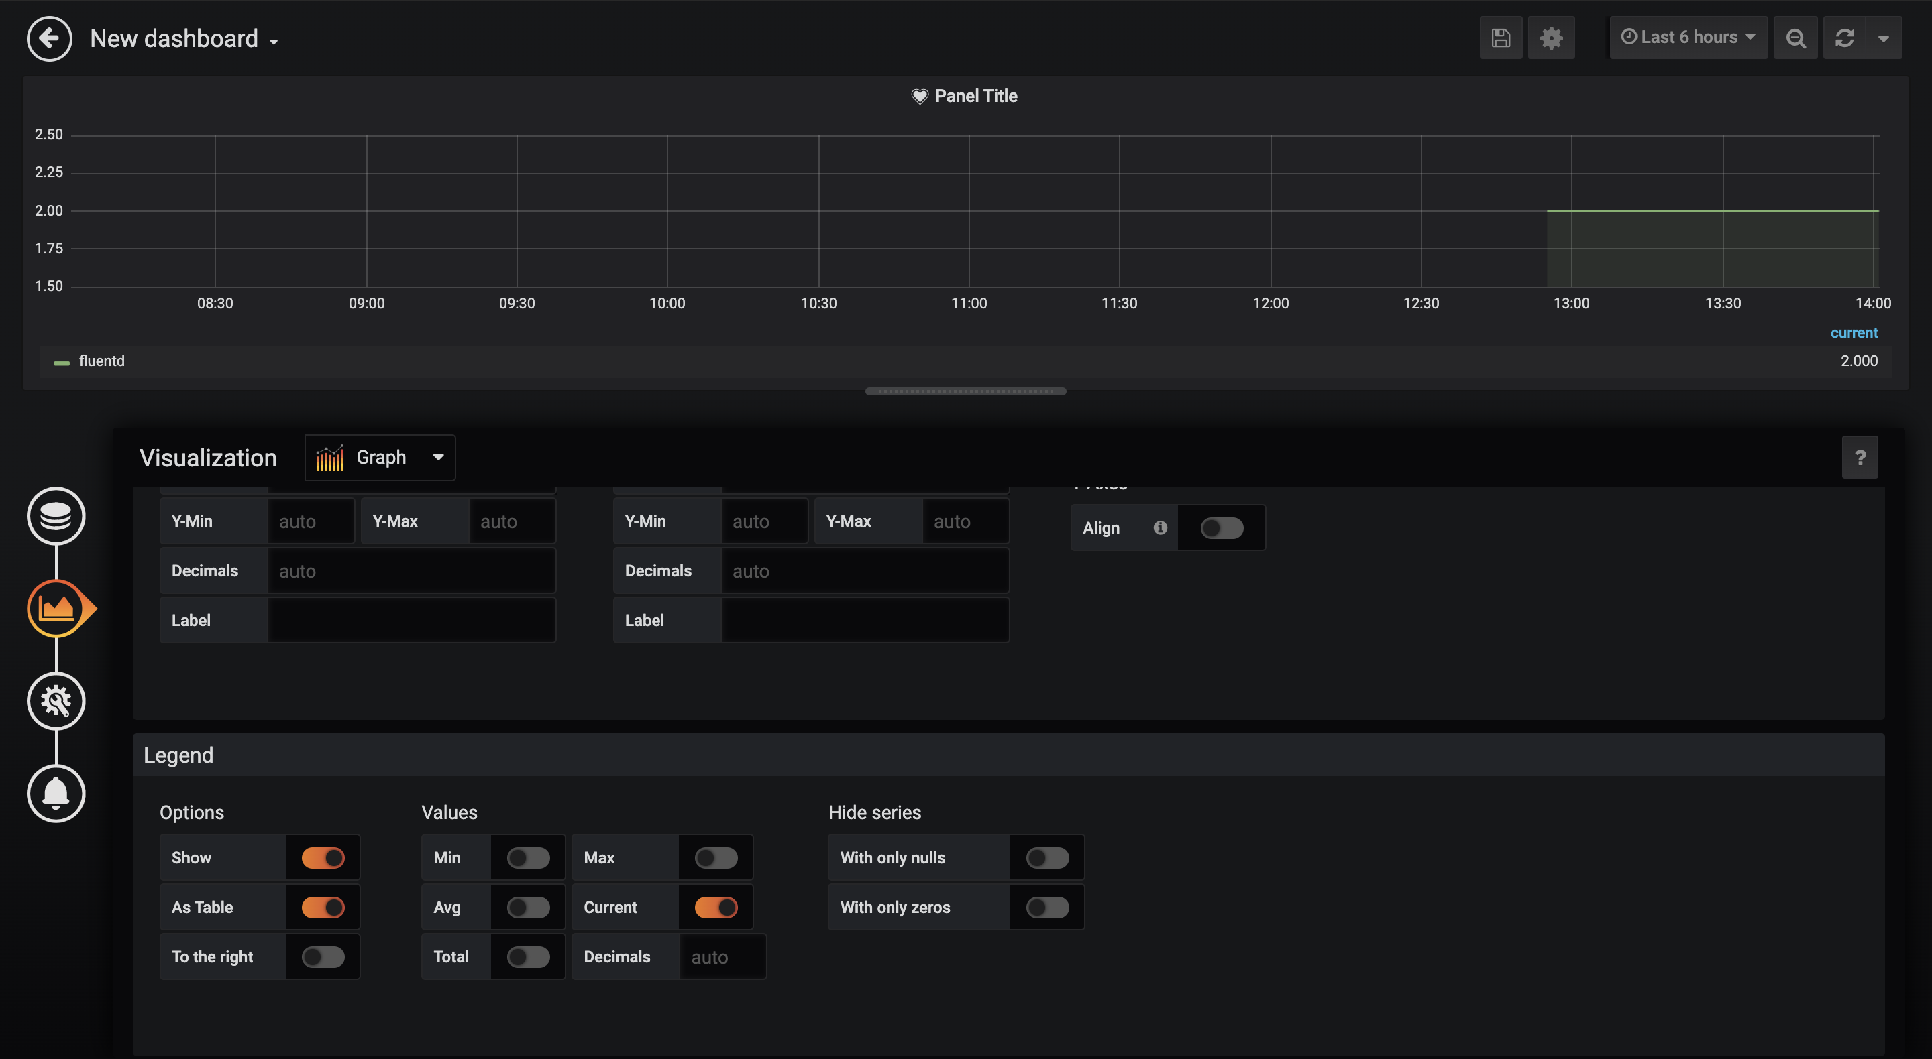The width and height of the screenshot is (1932, 1059).
Task: Open the New dashboard title dropdown
Action: pyautogui.click(x=184, y=38)
